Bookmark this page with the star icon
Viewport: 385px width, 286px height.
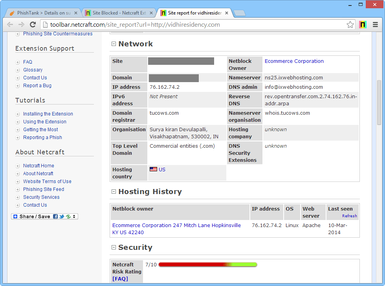pyautogui.click(x=350, y=25)
